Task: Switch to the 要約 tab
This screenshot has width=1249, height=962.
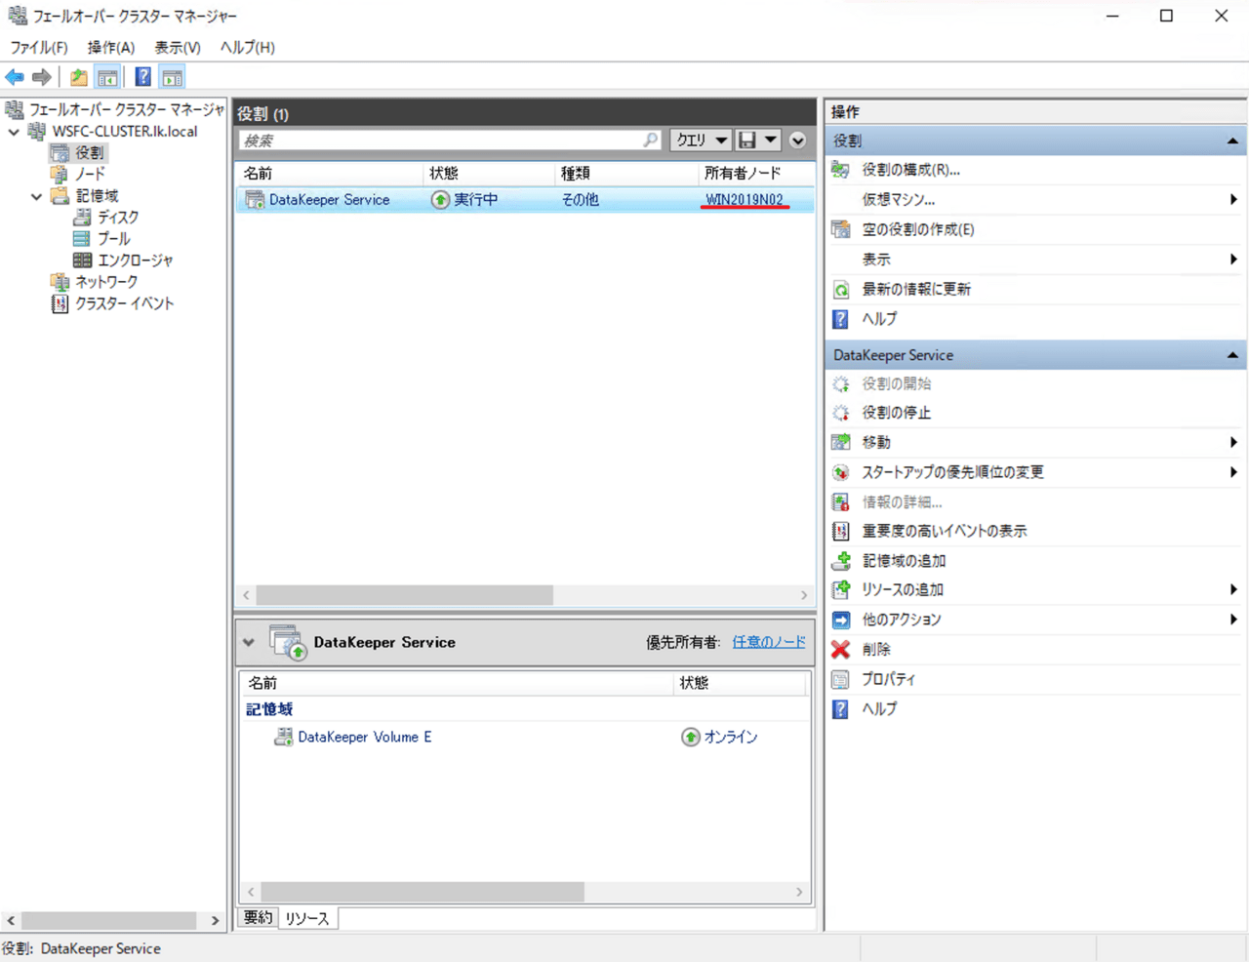Action: click(x=258, y=917)
